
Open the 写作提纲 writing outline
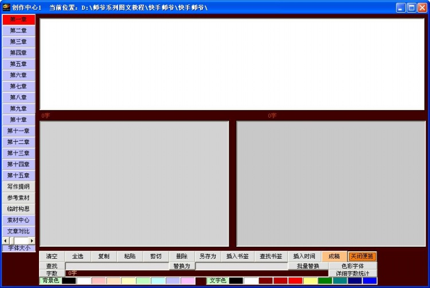(19, 187)
